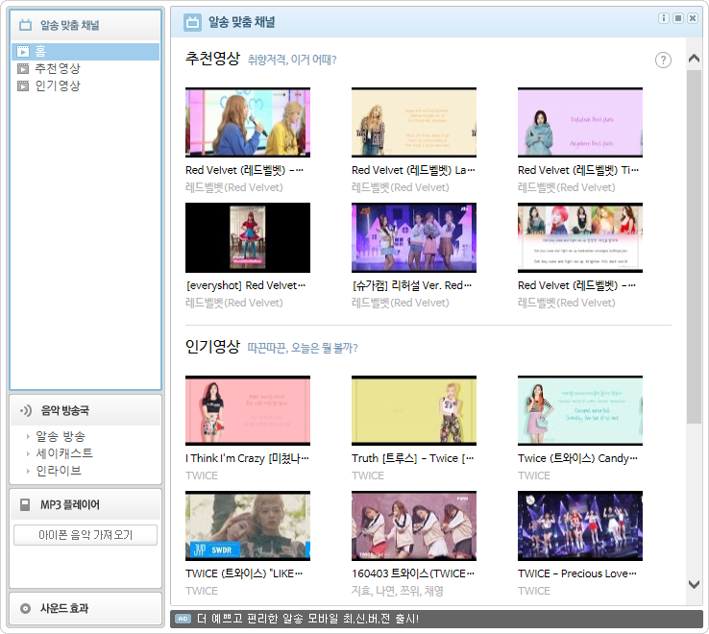The image size is (709, 634).
Task: Open [슈가캠] 리허설 Ver. thumbnail
Action: (414, 238)
